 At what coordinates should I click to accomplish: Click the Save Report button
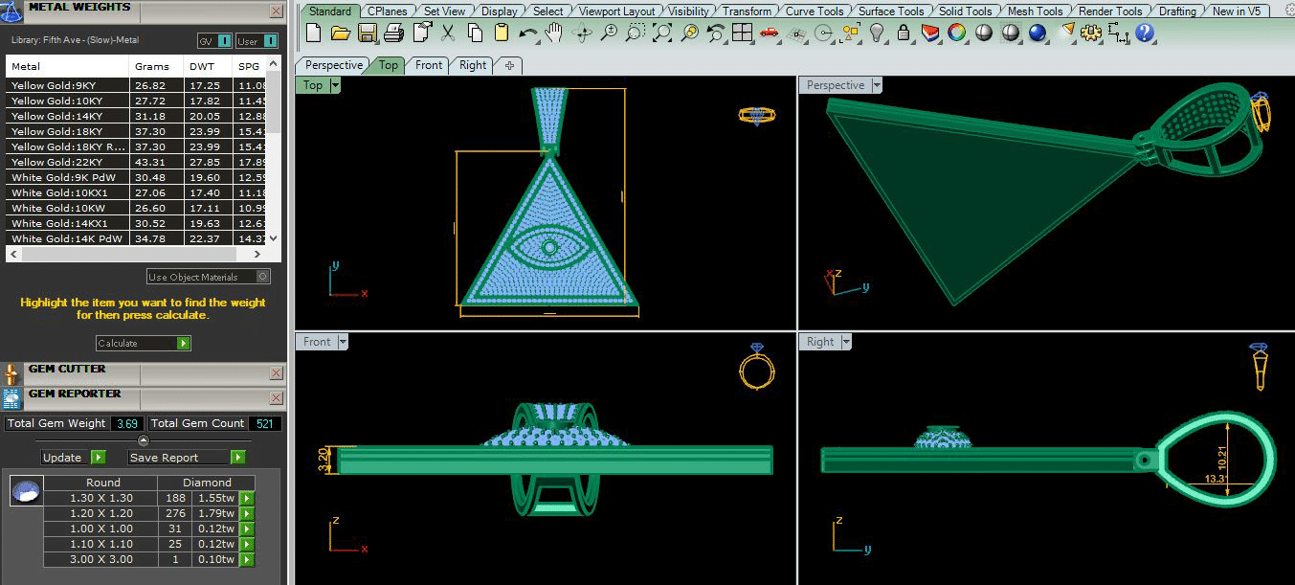[x=187, y=458]
